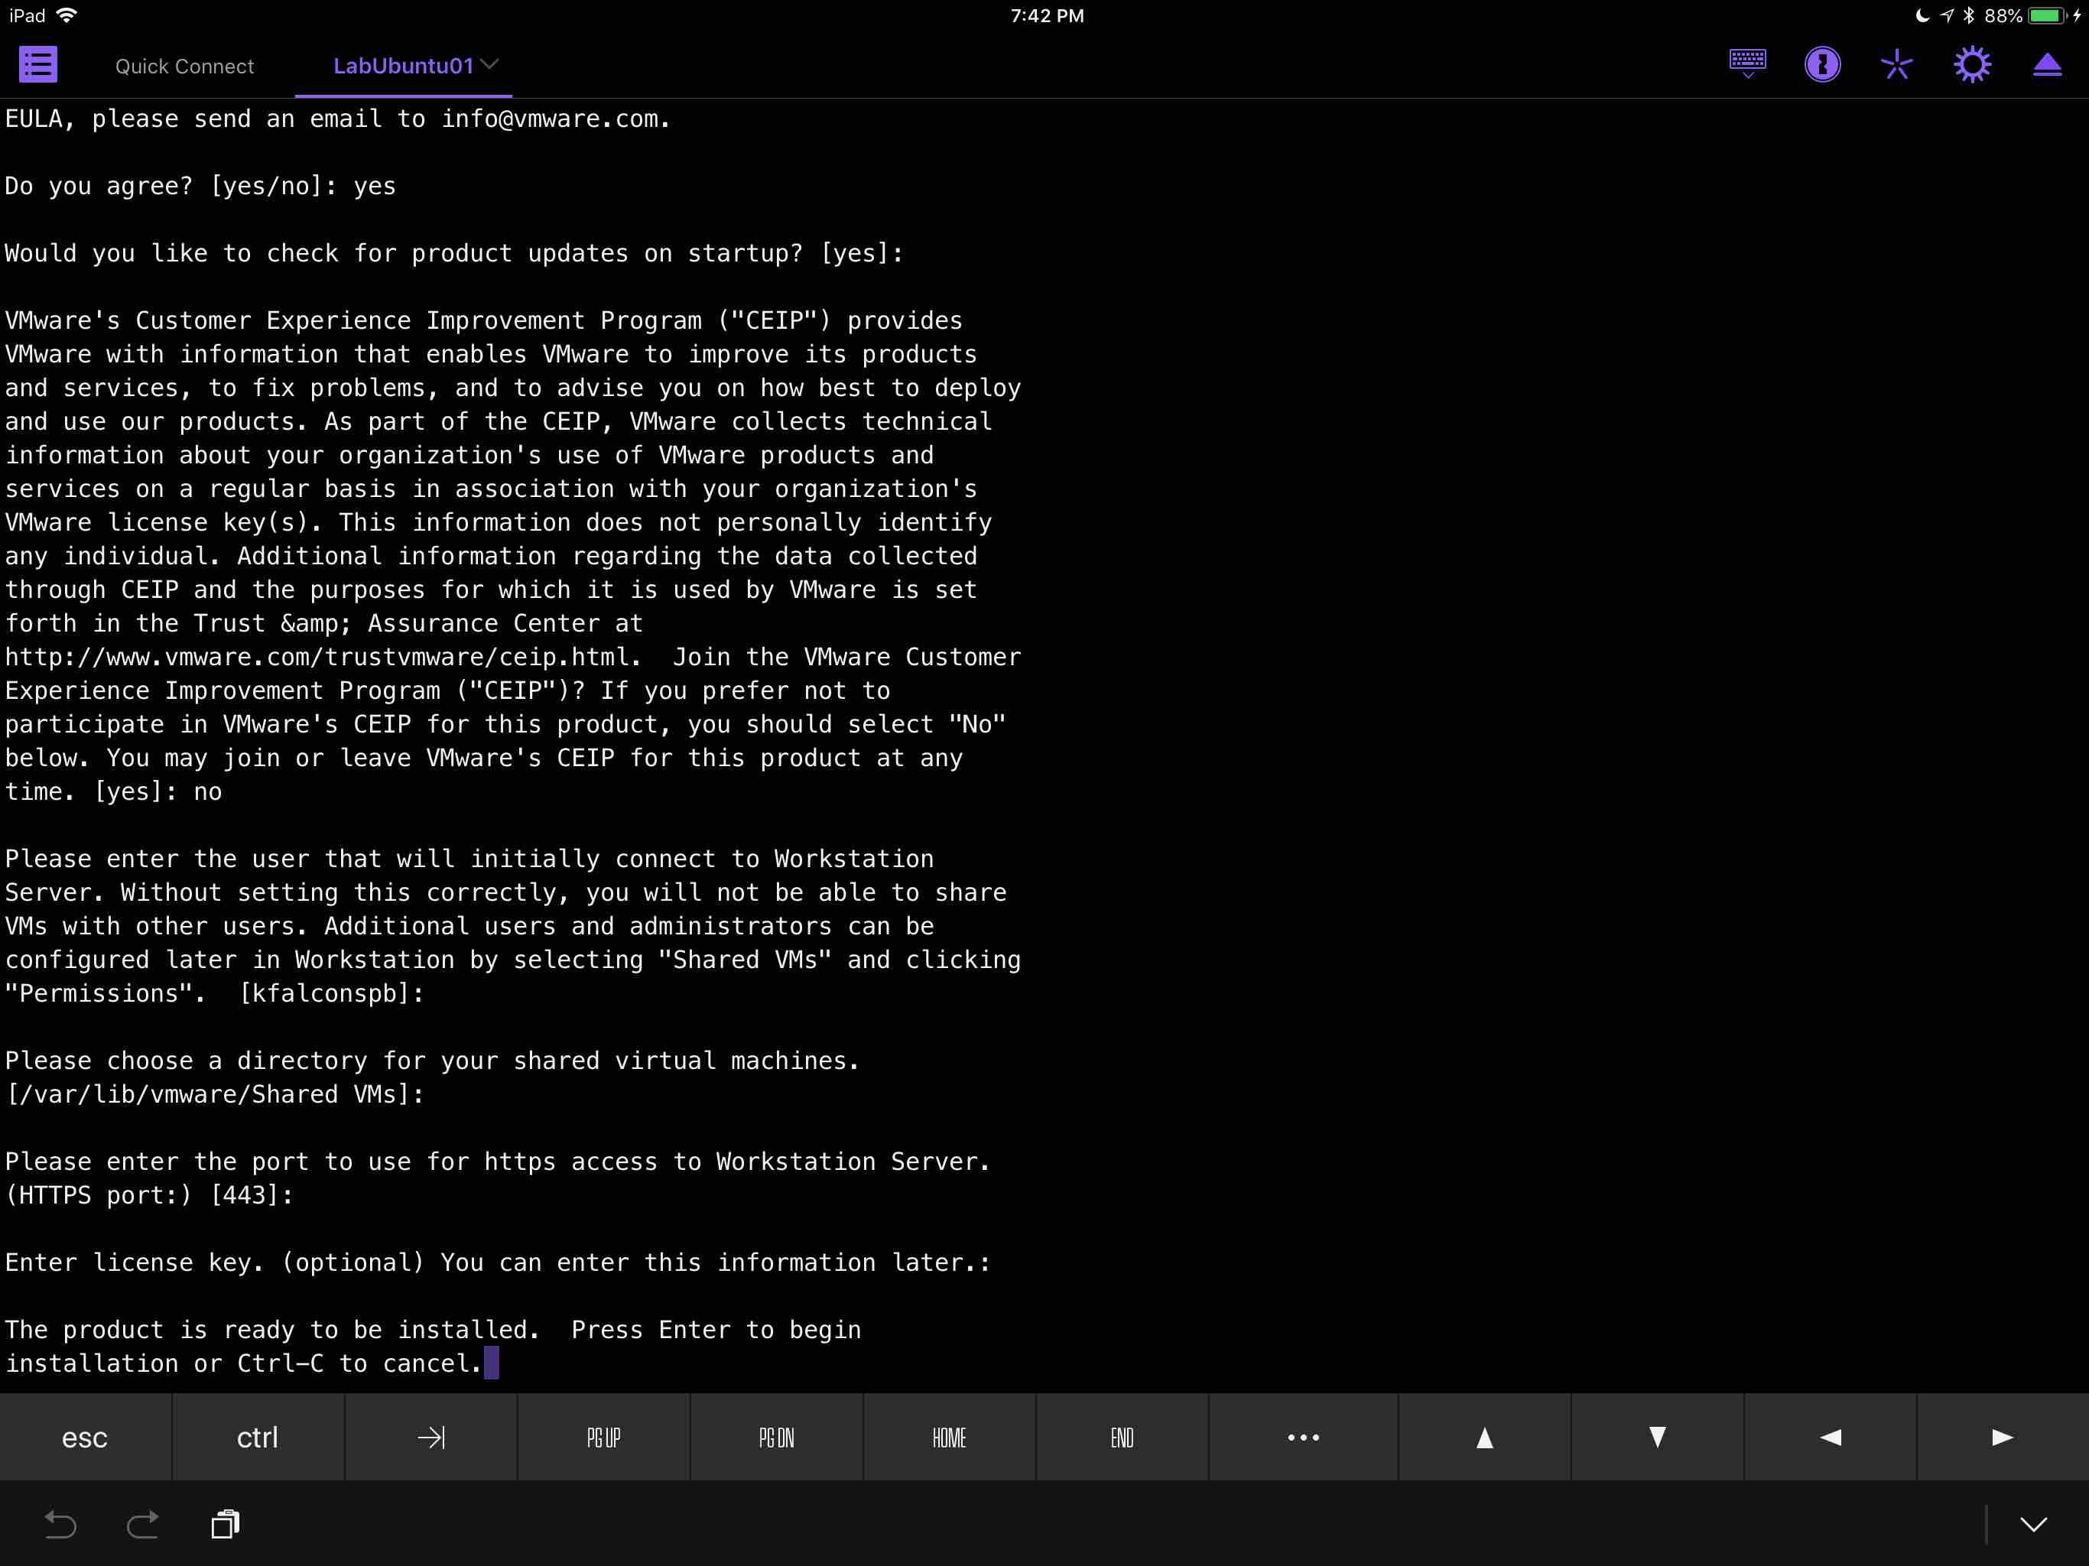Viewport: 2089px width, 1566px height.
Task: Open settings gear icon
Action: 1972,64
